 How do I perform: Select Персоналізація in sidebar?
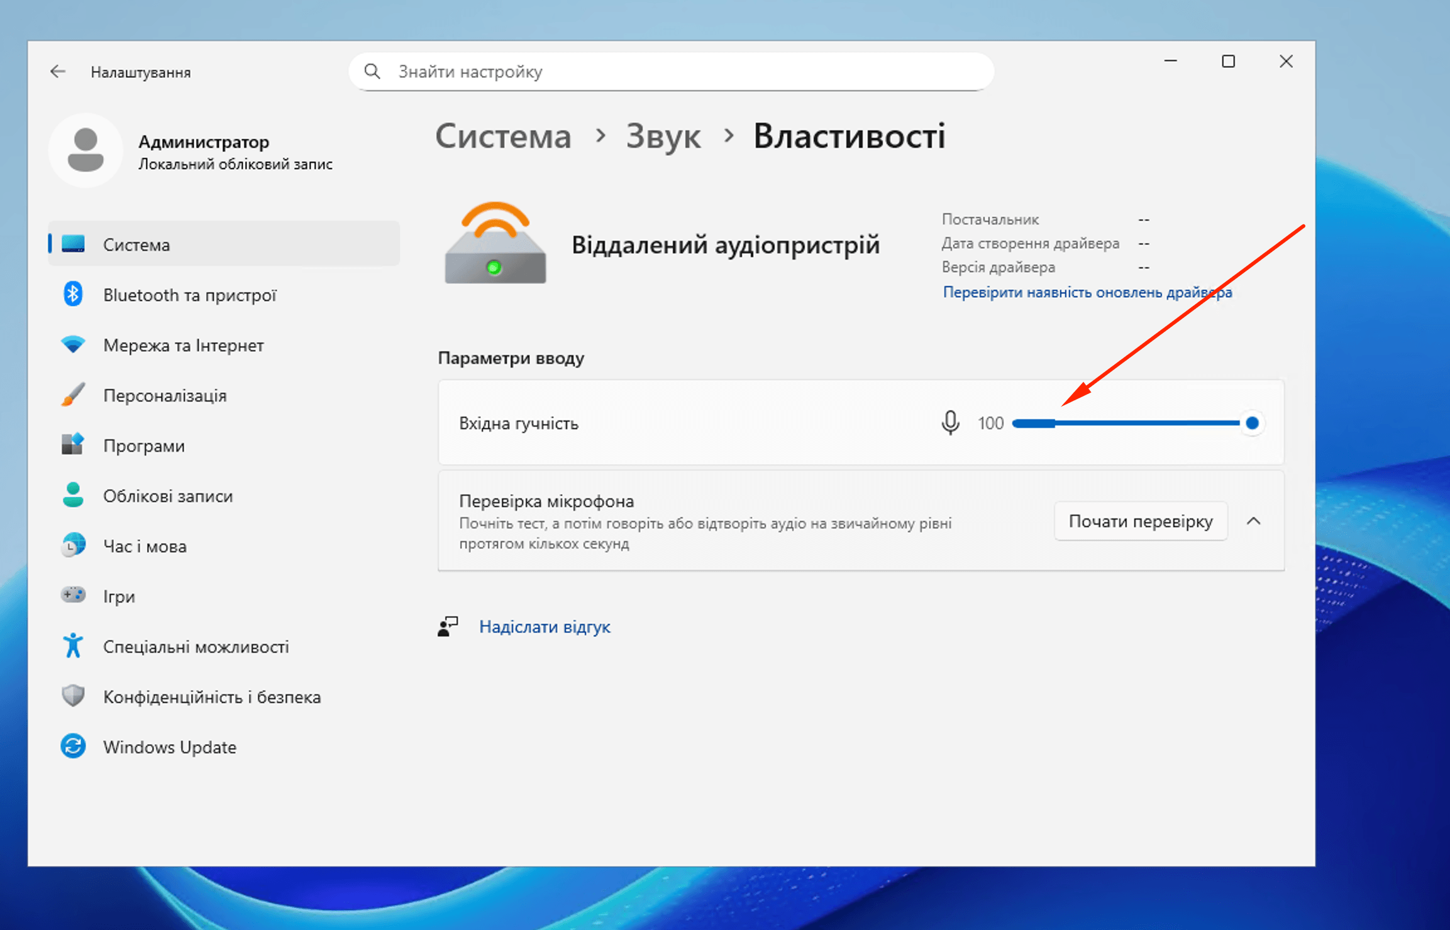224,395
